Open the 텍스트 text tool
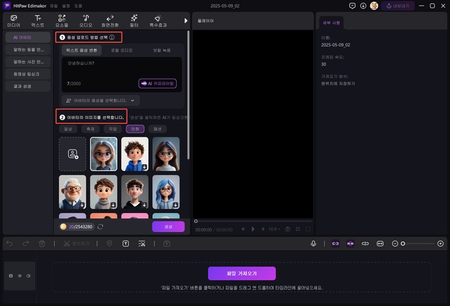The image size is (450, 306). pyautogui.click(x=37, y=21)
